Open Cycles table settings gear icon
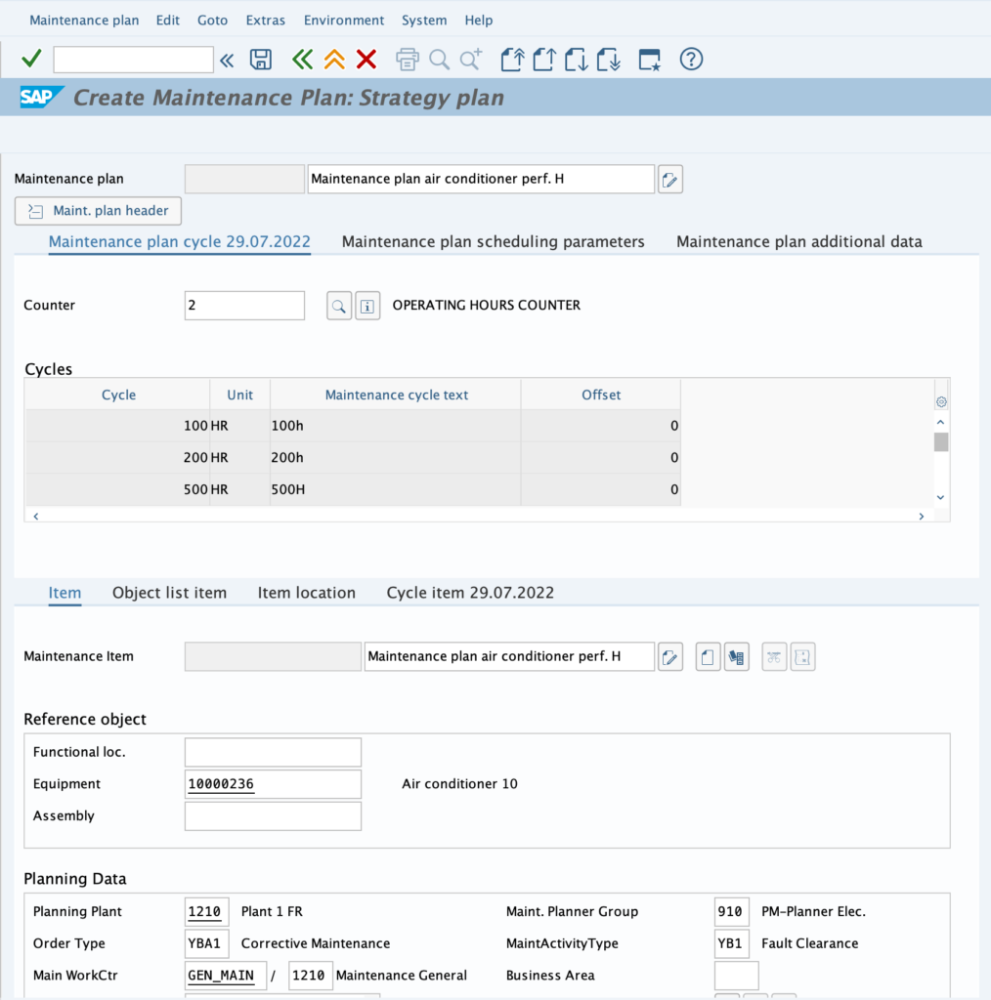 click(x=941, y=401)
